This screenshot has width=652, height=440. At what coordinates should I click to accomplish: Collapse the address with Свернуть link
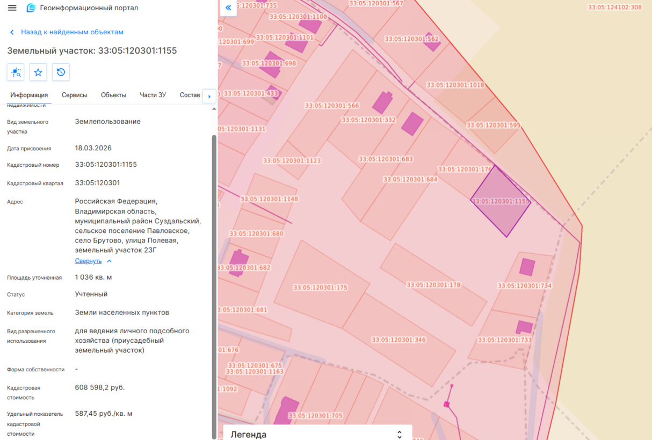click(88, 261)
